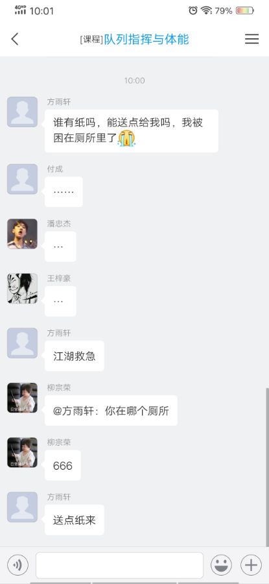
Task: Tap the voice input icon
Action: pyautogui.click(x=18, y=565)
